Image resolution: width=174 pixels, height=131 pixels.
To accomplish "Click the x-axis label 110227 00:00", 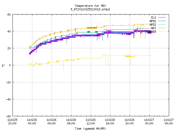I will 149,122.
